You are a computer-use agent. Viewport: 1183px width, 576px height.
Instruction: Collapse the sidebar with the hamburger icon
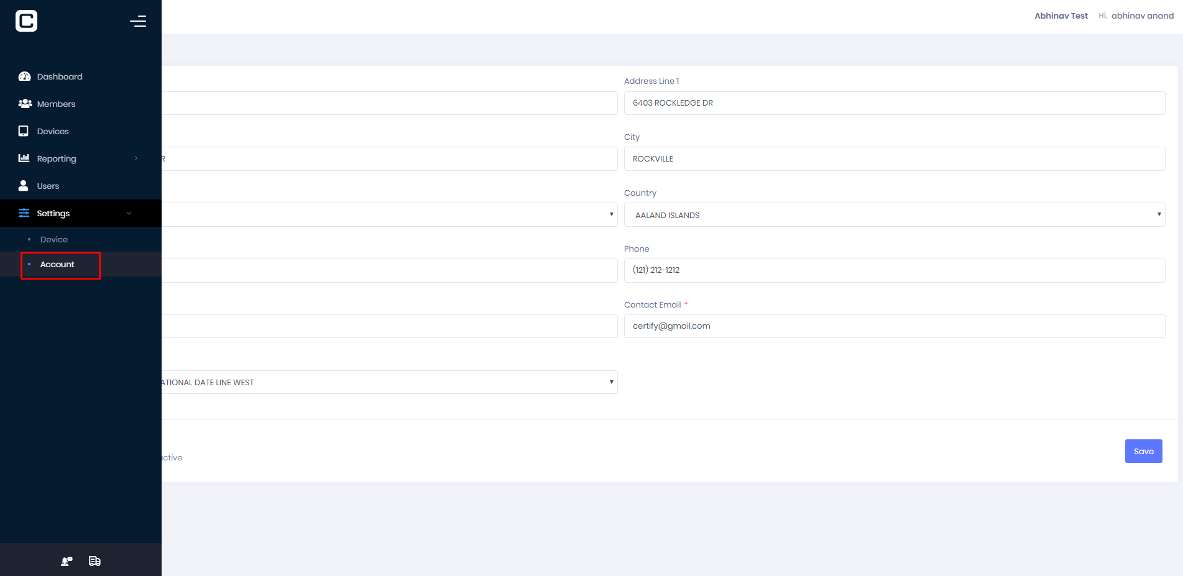click(x=138, y=21)
